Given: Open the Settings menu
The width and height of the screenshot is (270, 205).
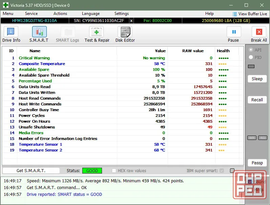Looking at the screenshot, I should 122,14.
